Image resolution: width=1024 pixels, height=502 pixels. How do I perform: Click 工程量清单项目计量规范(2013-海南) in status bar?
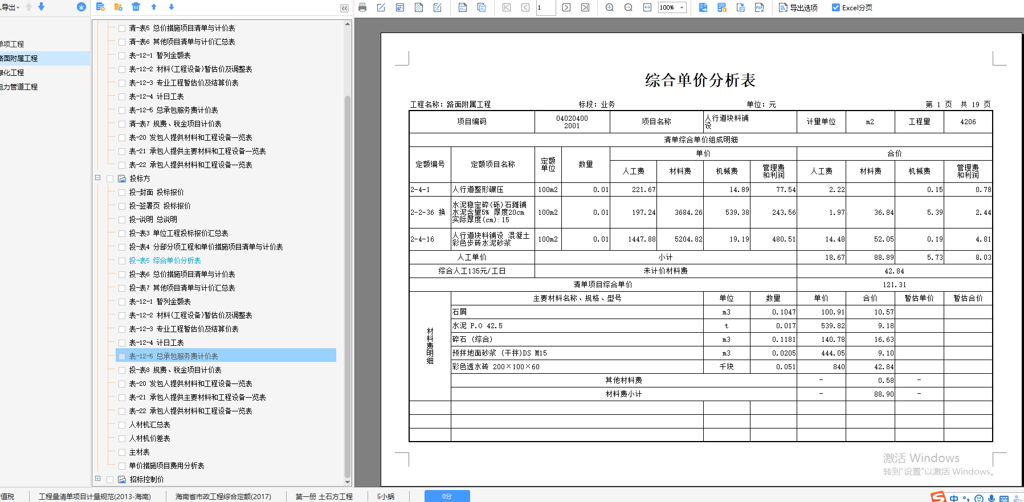pyautogui.click(x=95, y=496)
